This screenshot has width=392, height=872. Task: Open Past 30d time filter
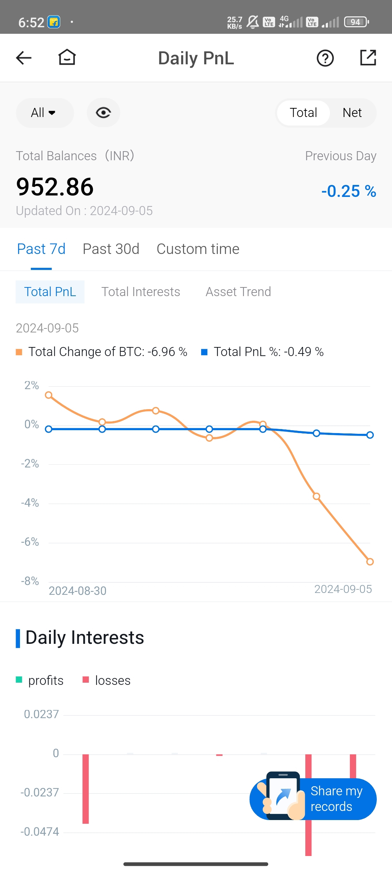point(111,249)
